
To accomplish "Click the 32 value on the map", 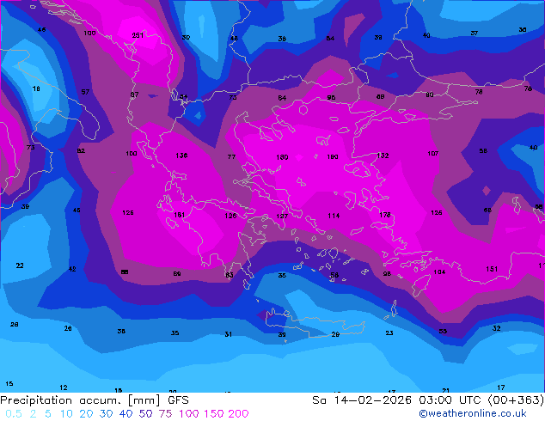I will pos(496,328).
